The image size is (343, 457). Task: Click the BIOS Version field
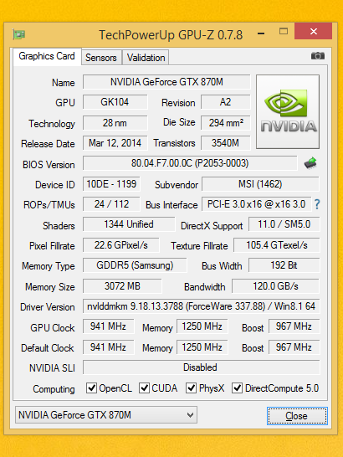(190, 163)
